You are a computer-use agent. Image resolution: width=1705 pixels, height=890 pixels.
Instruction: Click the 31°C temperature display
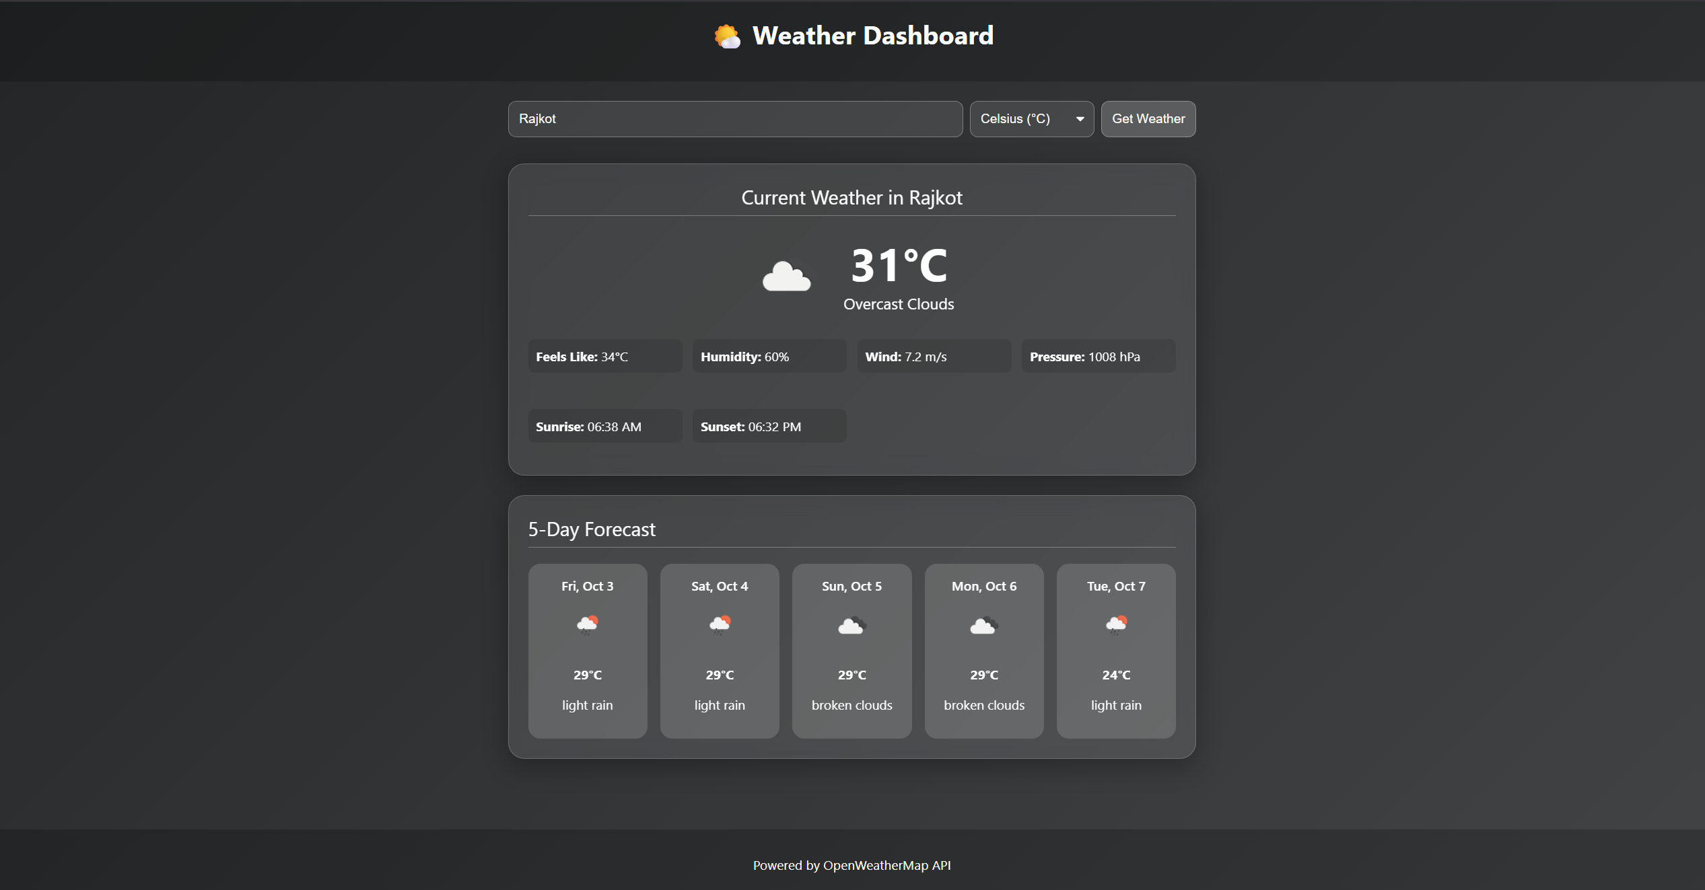(899, 266)
